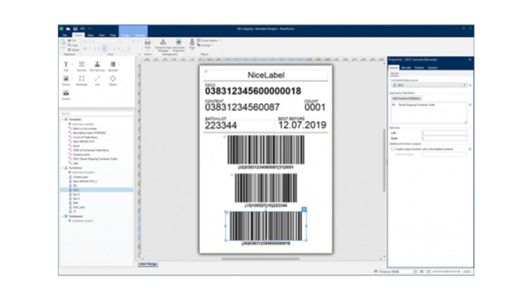Select the SSCC function in tree
Viewport: 529px width, 297px height.
[x=97, y=190]
